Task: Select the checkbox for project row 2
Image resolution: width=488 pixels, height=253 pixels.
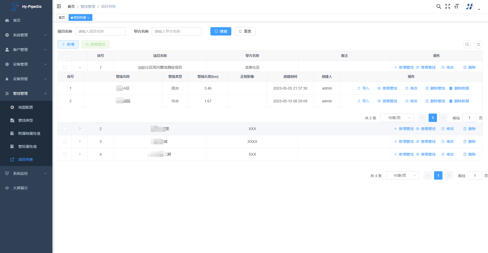Action: tap(65, 129)
